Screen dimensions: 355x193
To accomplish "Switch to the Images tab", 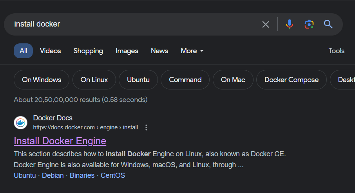I will click(127, 51).
